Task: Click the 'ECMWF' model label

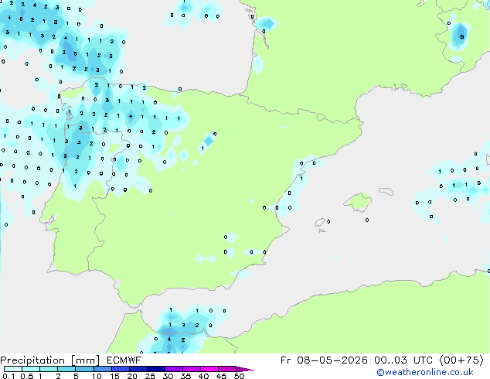Action: click(x=124, y=360)
